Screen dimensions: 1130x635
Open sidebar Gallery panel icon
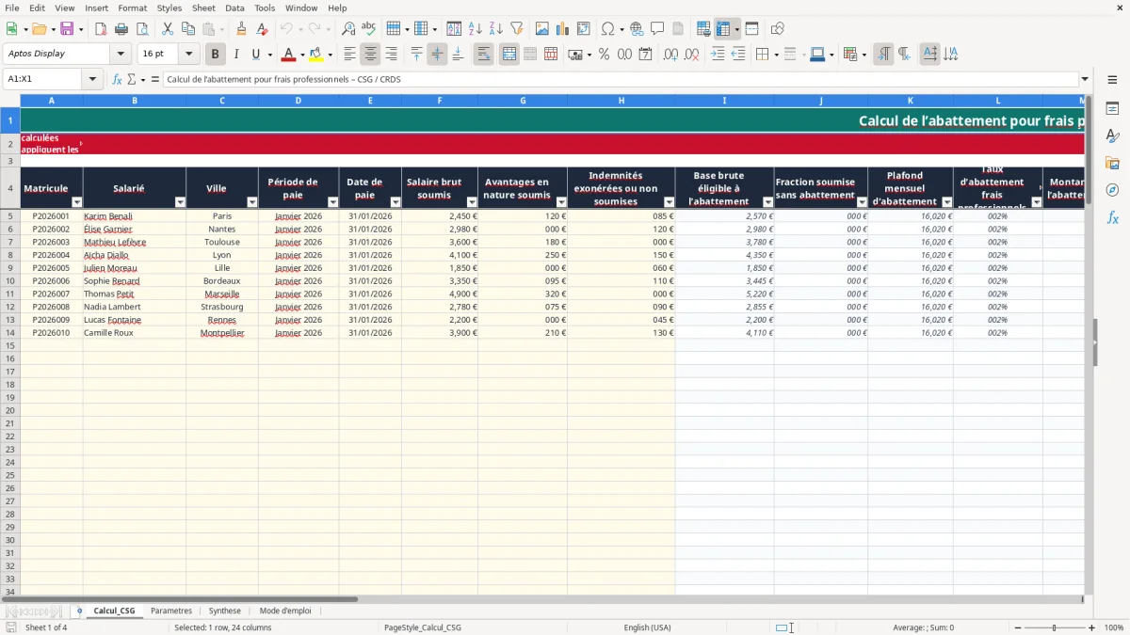[1112, 163]
